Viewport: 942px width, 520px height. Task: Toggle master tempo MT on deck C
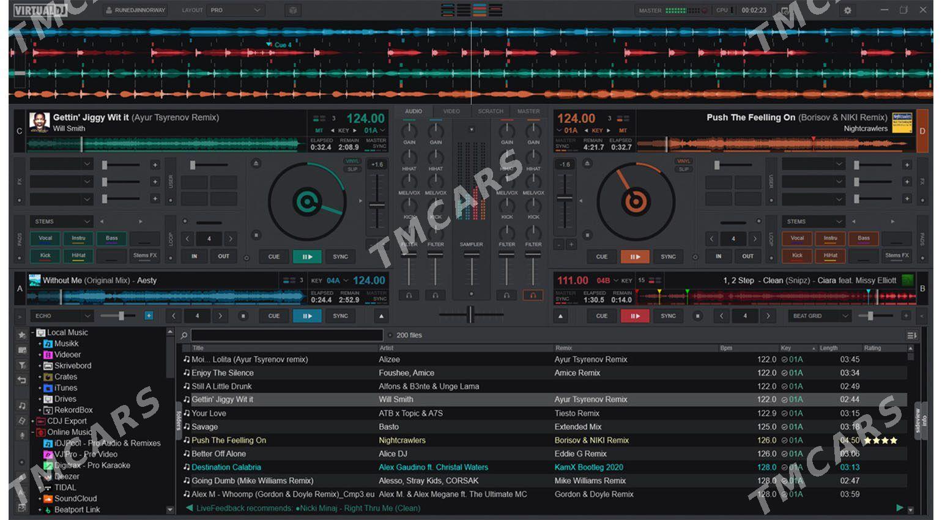[x=319, y=130]
